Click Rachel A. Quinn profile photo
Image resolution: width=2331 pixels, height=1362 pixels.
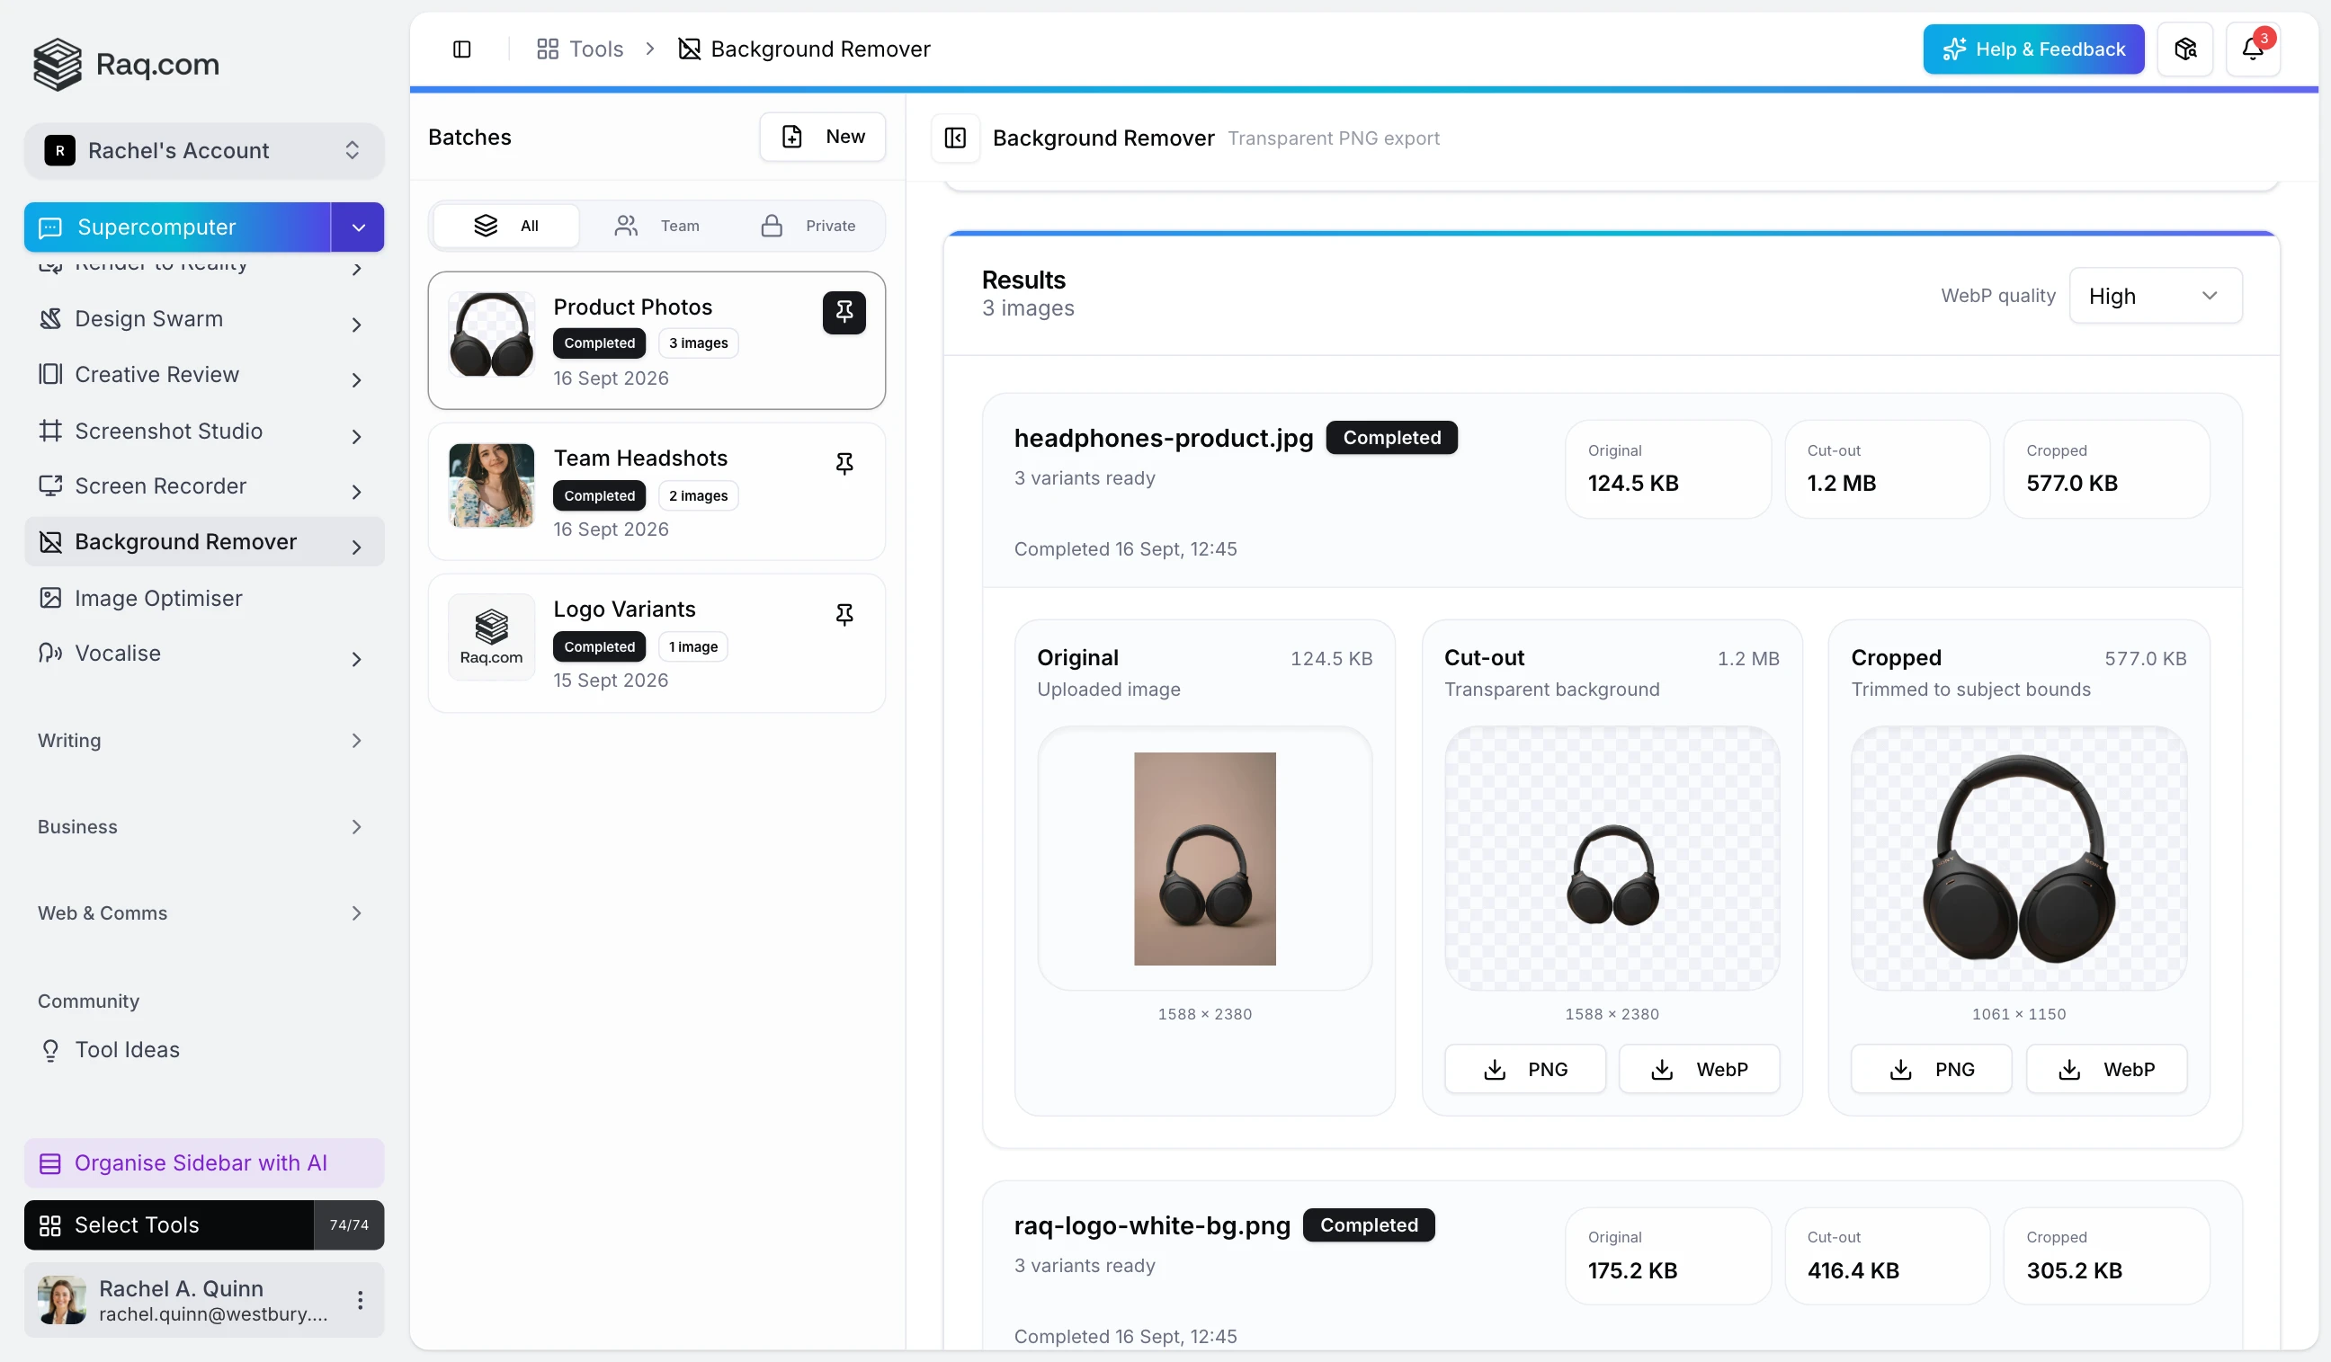[62, 1300]
